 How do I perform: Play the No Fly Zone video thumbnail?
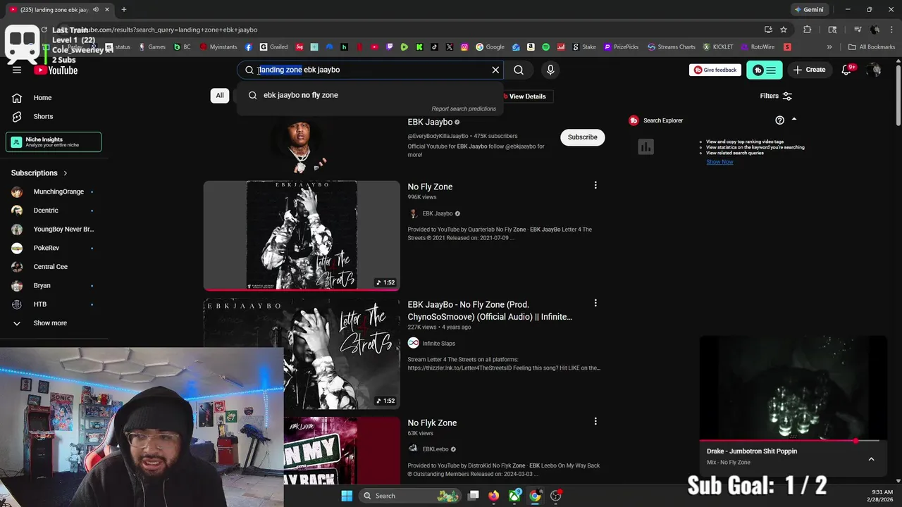pos(302,235)
